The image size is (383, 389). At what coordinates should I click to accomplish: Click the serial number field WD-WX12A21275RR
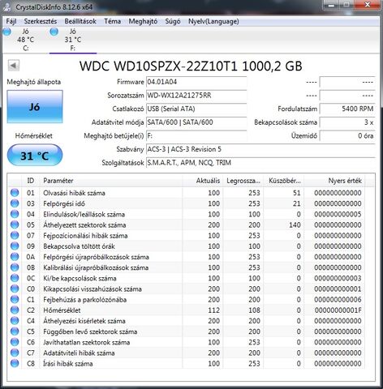point(196,96)
